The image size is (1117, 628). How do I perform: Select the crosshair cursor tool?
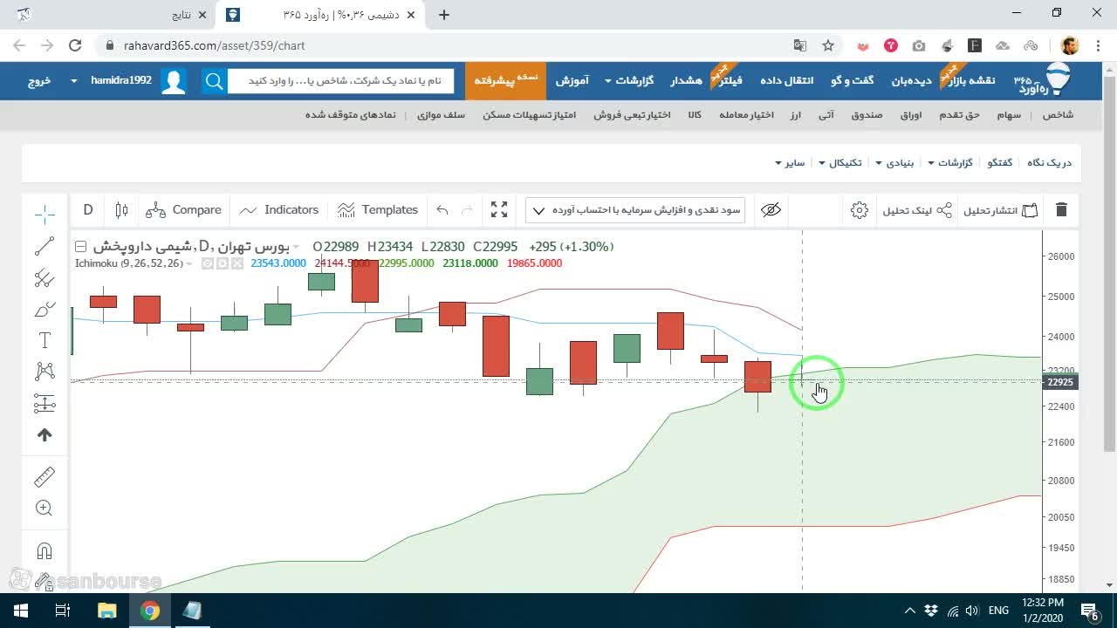coord(45,215)
